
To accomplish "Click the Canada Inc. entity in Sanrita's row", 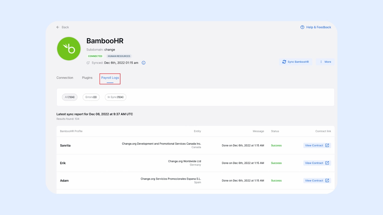I will pyautogui.click(x=162, y=144).
